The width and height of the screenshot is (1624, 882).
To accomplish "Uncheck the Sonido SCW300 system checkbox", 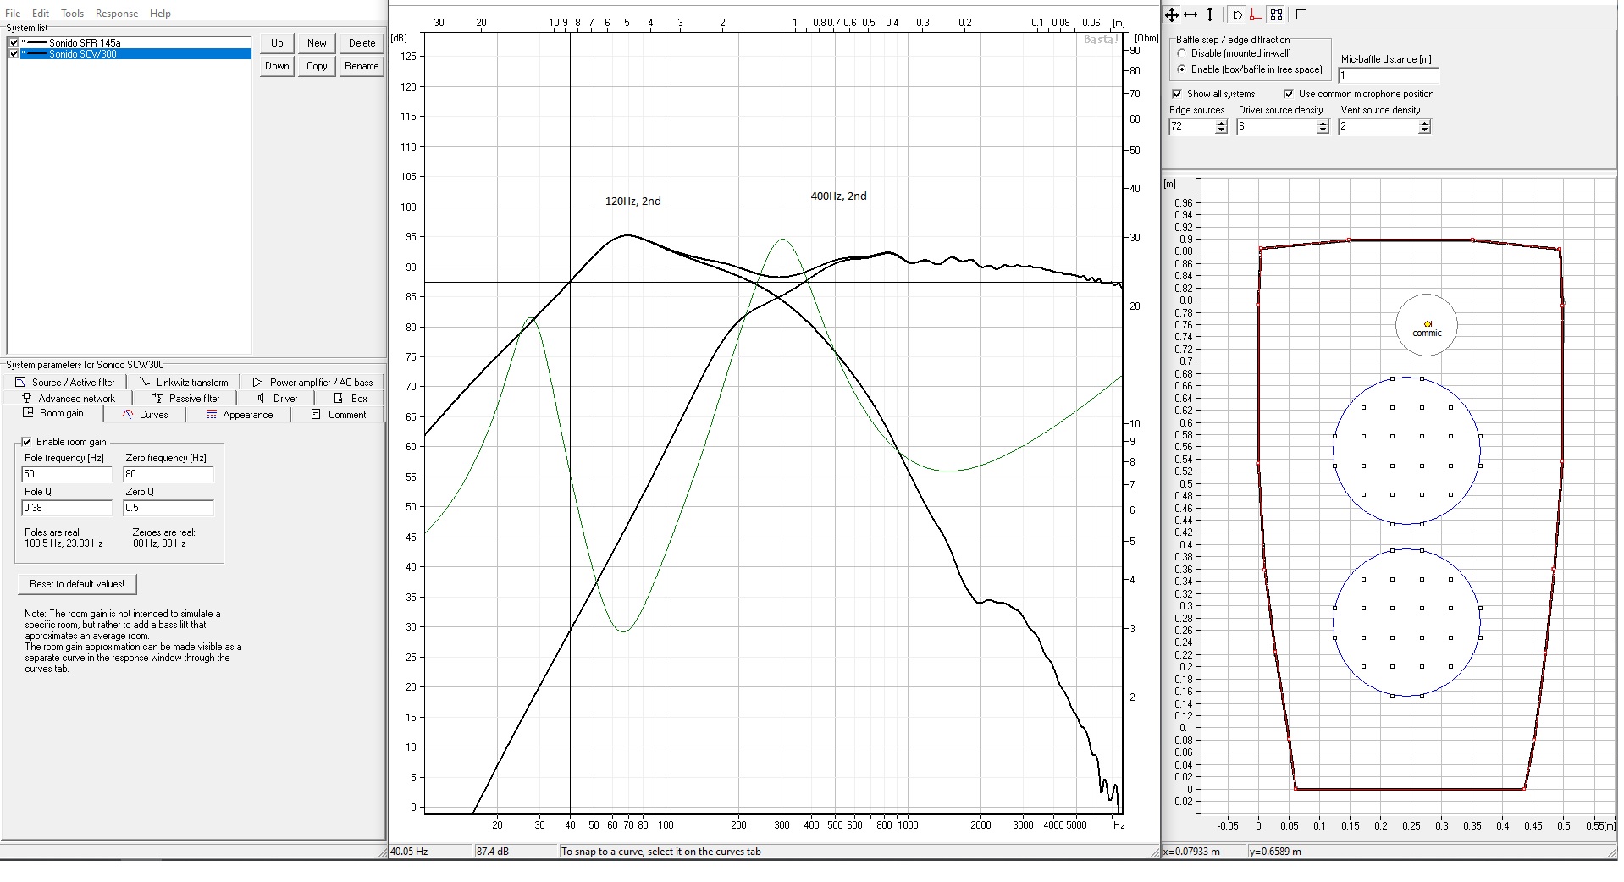I will [14, 53].
